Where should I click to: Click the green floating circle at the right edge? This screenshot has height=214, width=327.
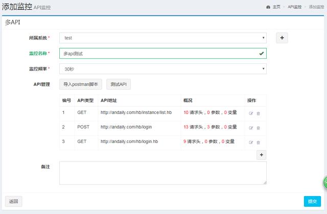325,182
